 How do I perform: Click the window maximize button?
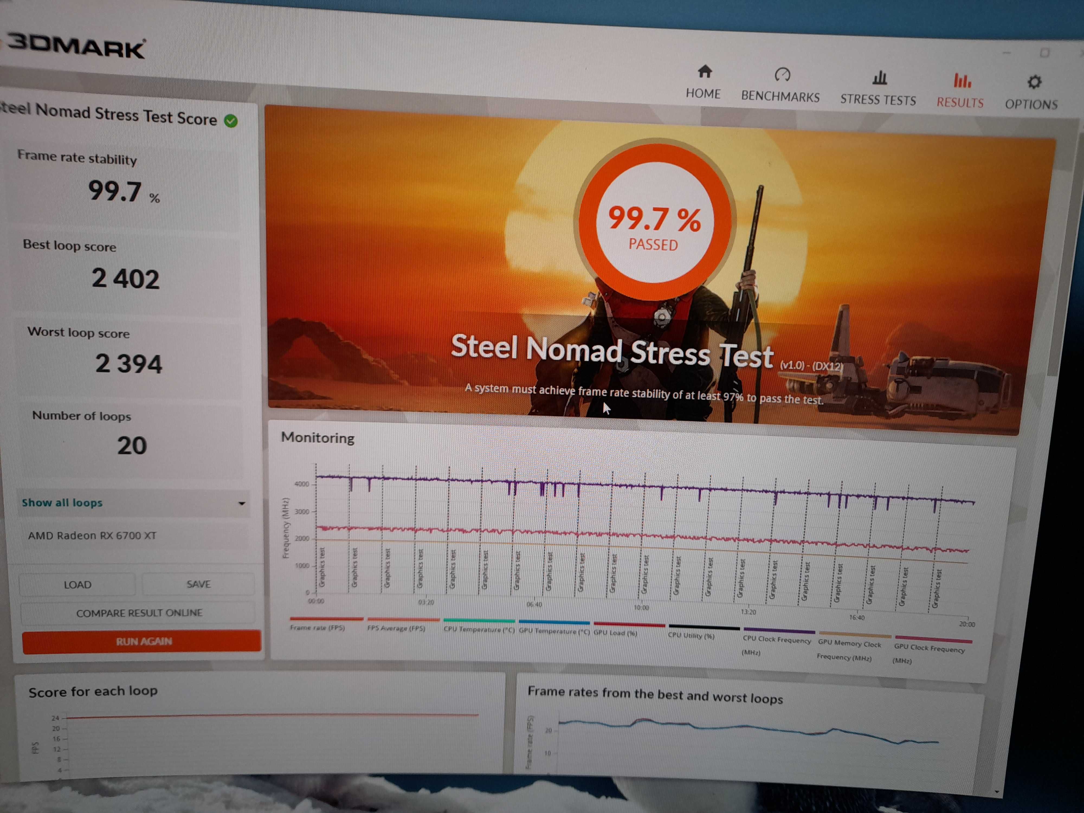click(1044, 52)
